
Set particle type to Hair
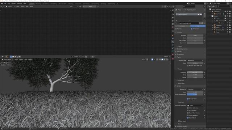[x=198, y=26]
